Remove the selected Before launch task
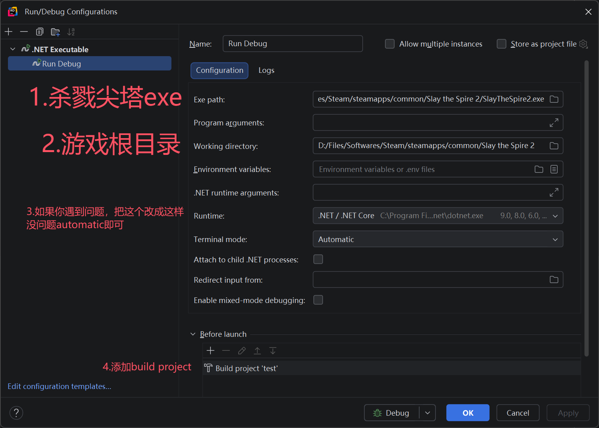The height and width of the screenshot is (428, 599). pos(226,350)
